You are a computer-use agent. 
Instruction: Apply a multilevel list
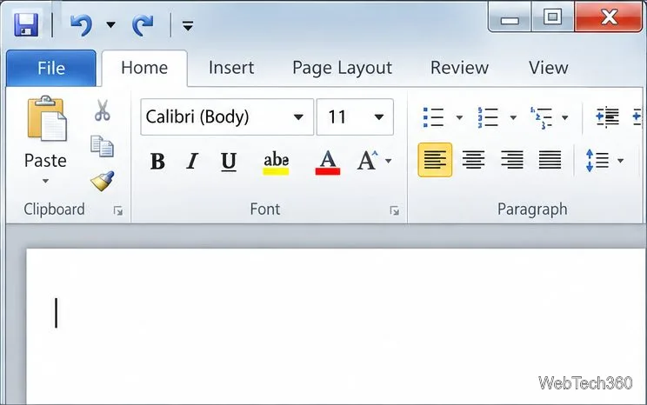[541, 118]
